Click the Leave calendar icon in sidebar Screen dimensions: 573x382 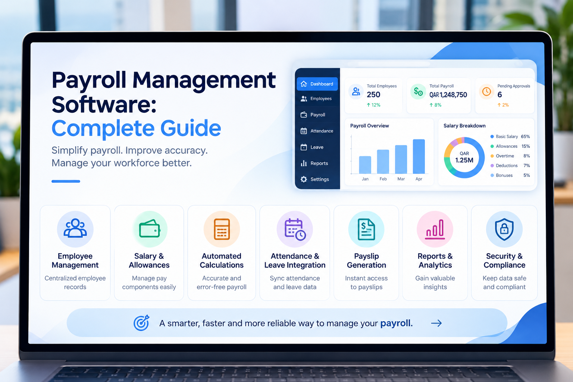click(x=304, y=147)
